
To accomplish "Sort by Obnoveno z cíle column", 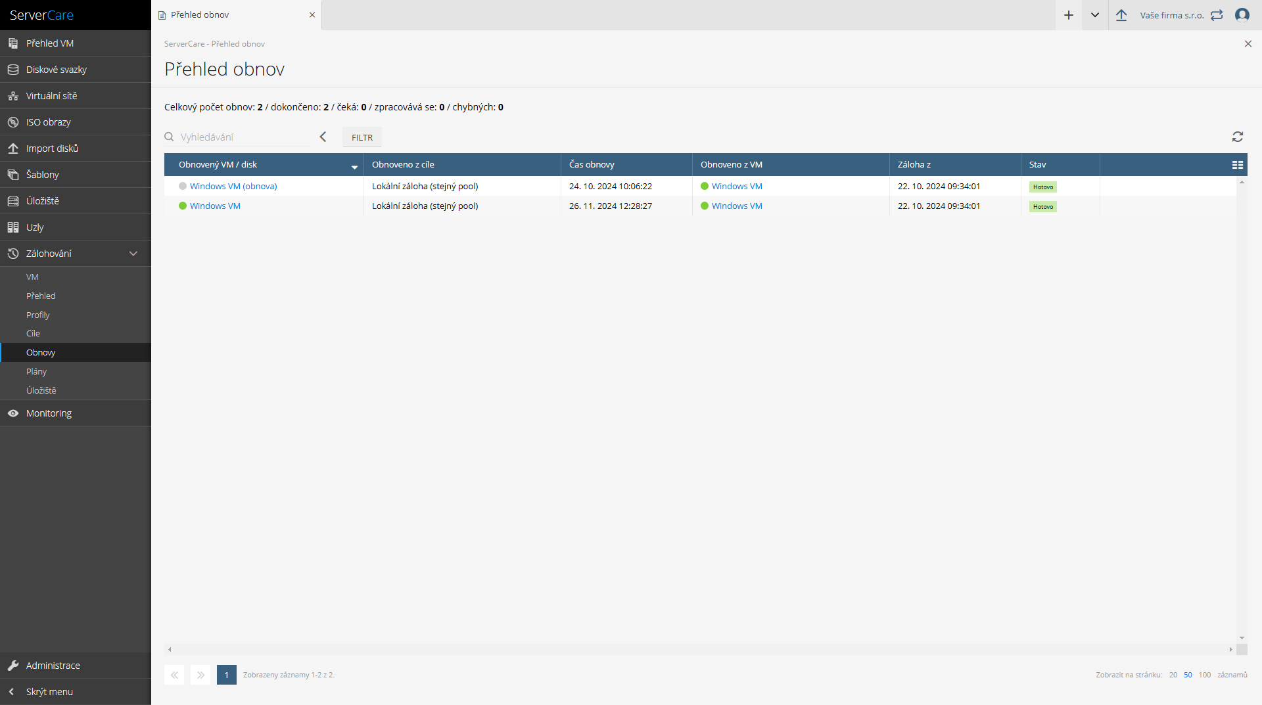I will 462,165.
